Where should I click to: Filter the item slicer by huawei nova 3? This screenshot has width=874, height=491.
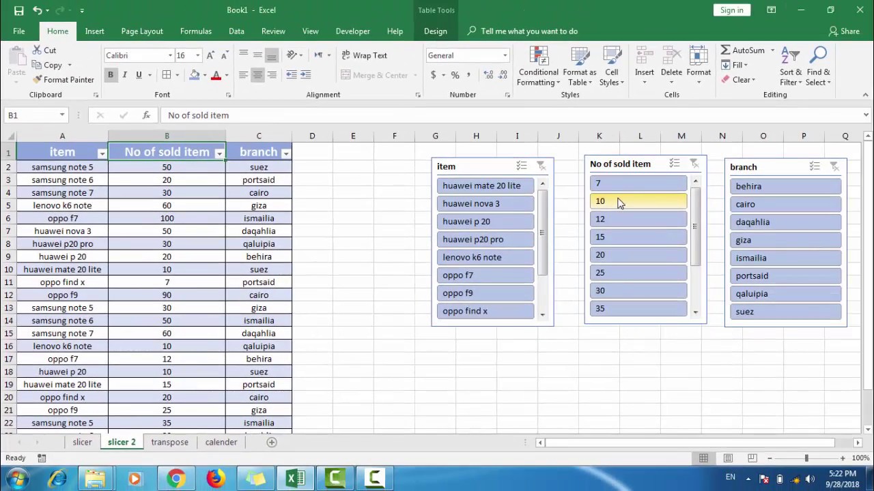[485, 203]
